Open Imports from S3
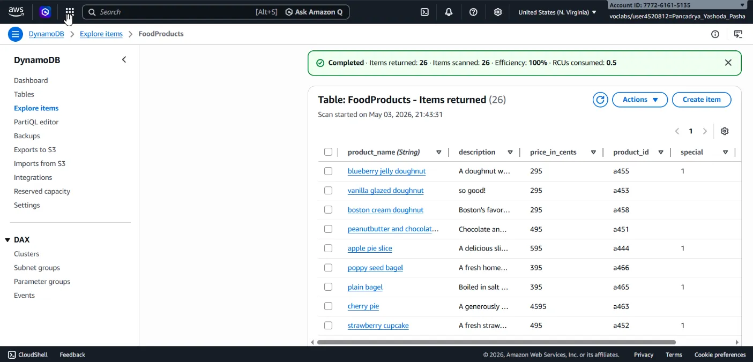753x362 pixels. pos(40,164)
